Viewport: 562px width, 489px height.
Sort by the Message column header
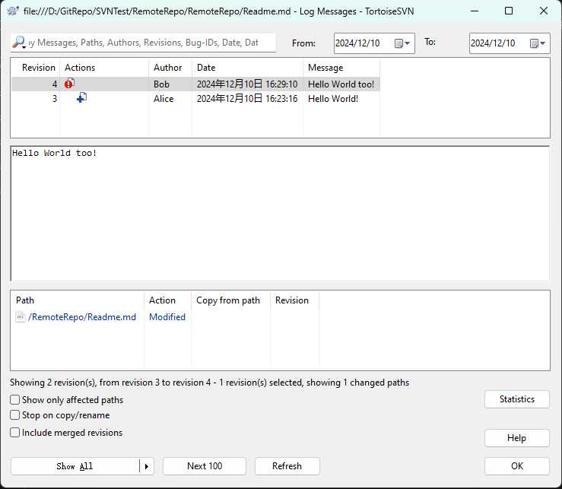(x=341, y=68)
